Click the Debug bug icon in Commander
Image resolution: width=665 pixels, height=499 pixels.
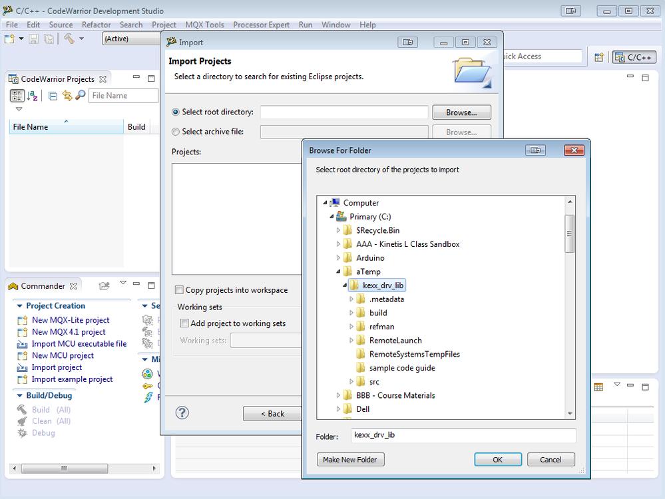click(x=22, y=433)
